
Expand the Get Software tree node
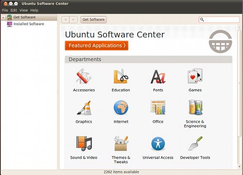3,17
